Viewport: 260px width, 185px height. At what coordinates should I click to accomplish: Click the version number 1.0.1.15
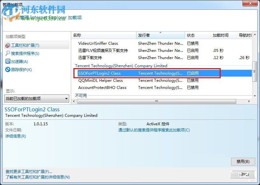(41, 124)
